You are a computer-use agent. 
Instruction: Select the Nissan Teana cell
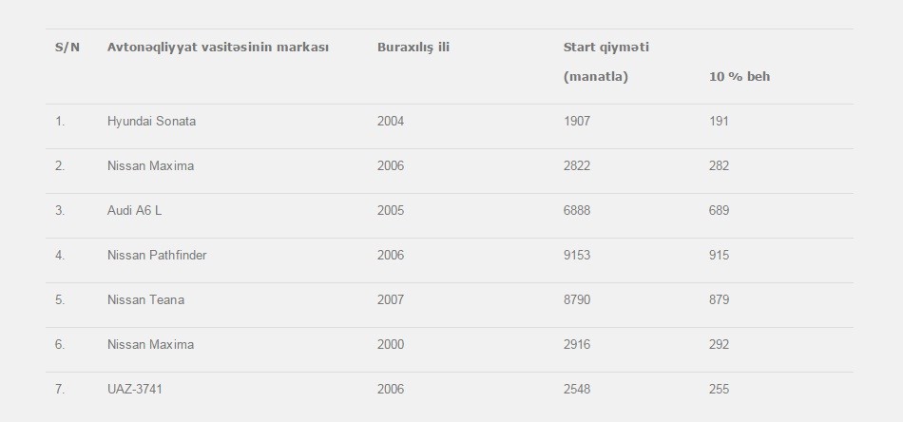tap(145, 300)
